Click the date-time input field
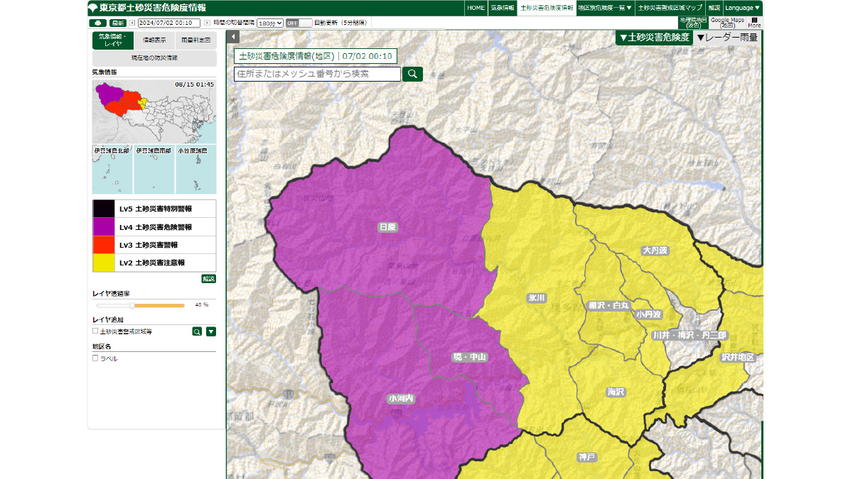Viewport: 853px width, 479px height. 171,23
